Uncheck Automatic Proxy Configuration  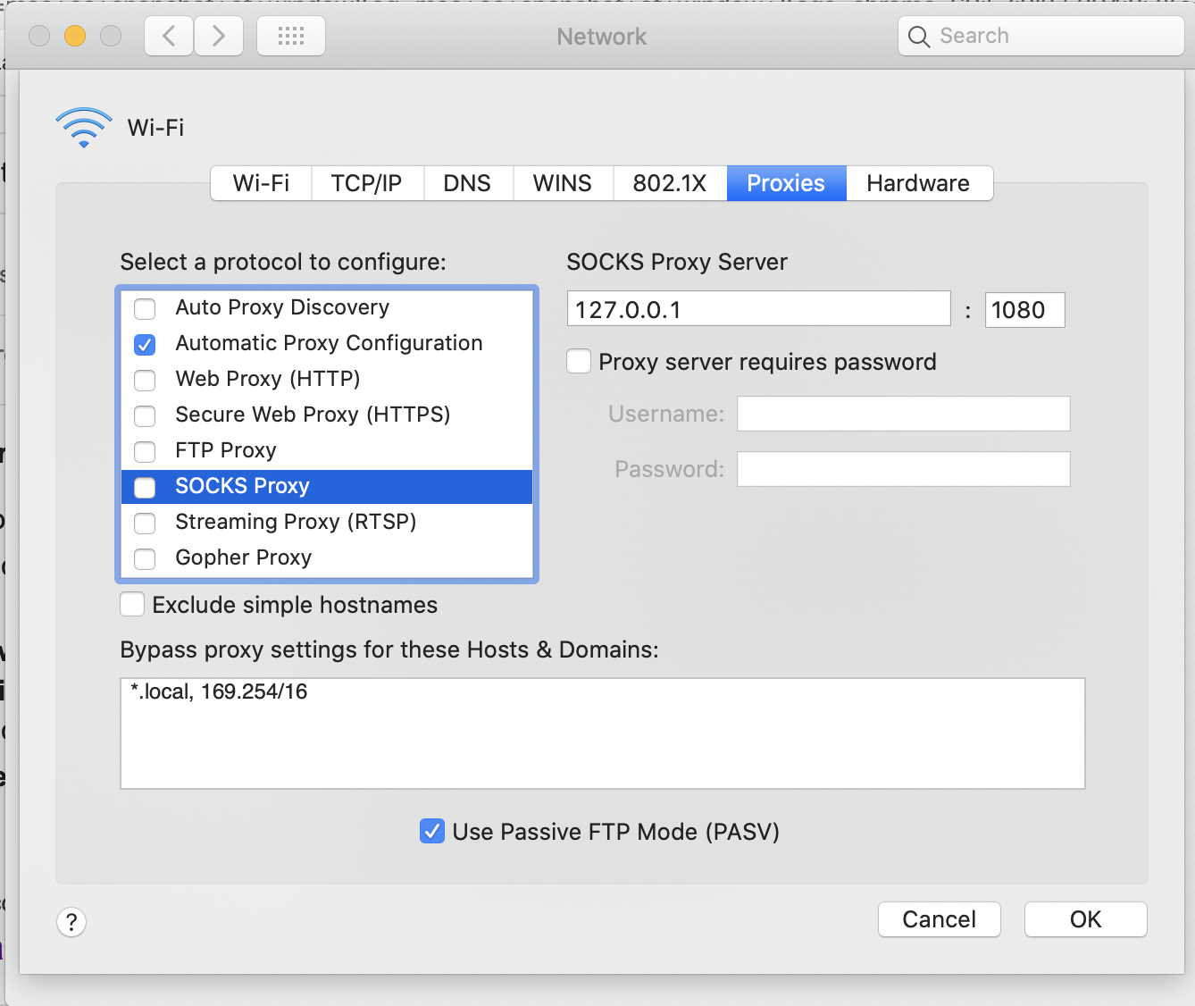tap(144, 344)
